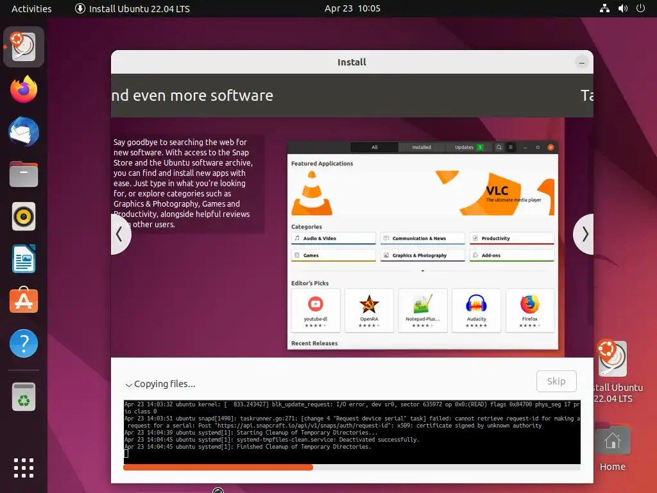This screenshot has width=657, height=493.
Task: Click the 'Categories' heading
Action: (307, 227)
